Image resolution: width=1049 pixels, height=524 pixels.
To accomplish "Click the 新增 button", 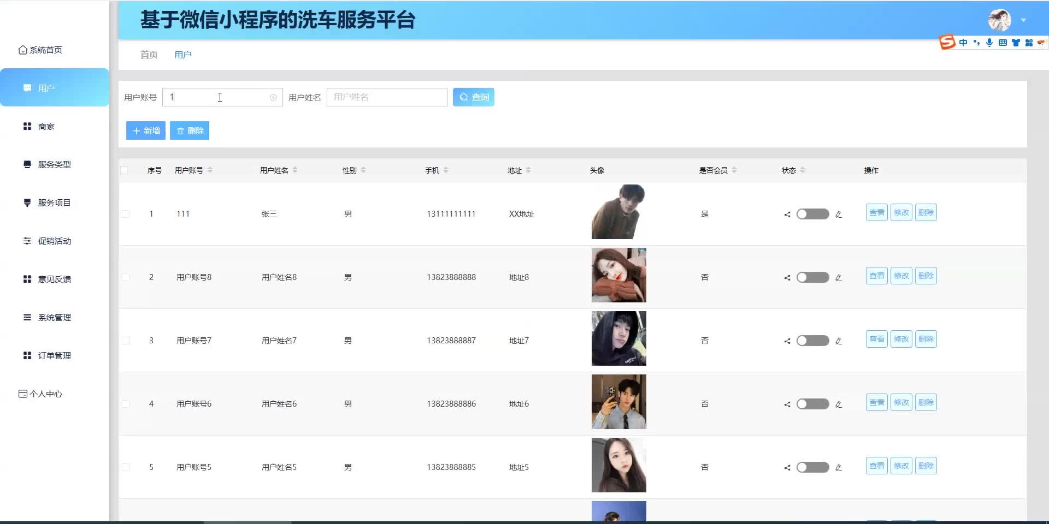I will click(x=146, y=130).
